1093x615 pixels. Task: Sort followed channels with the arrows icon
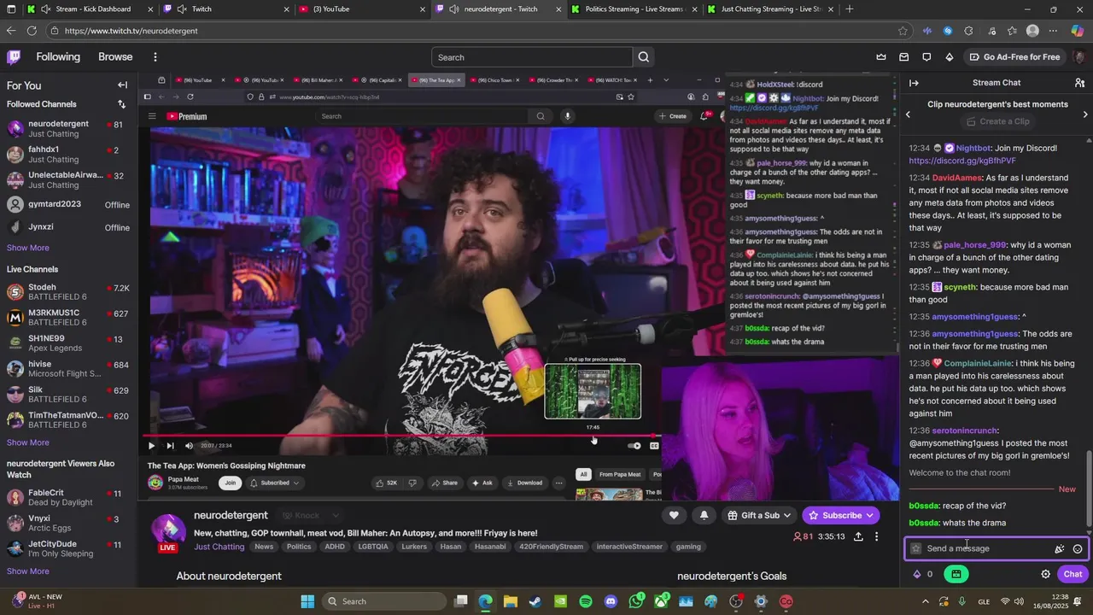(121, 104)
